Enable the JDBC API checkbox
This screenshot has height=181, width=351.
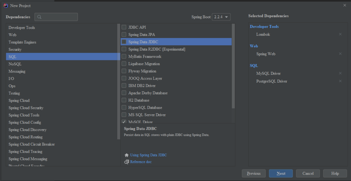[124, 27]
